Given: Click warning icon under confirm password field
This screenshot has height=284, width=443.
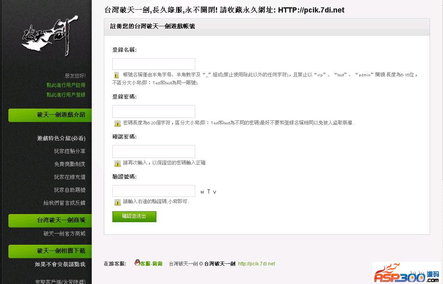Looking at the screenshot, I should click(x=117, y=164).
